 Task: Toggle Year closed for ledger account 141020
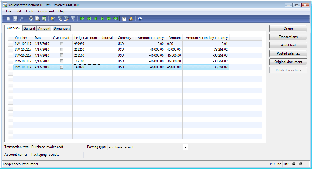tap(62, 67)
